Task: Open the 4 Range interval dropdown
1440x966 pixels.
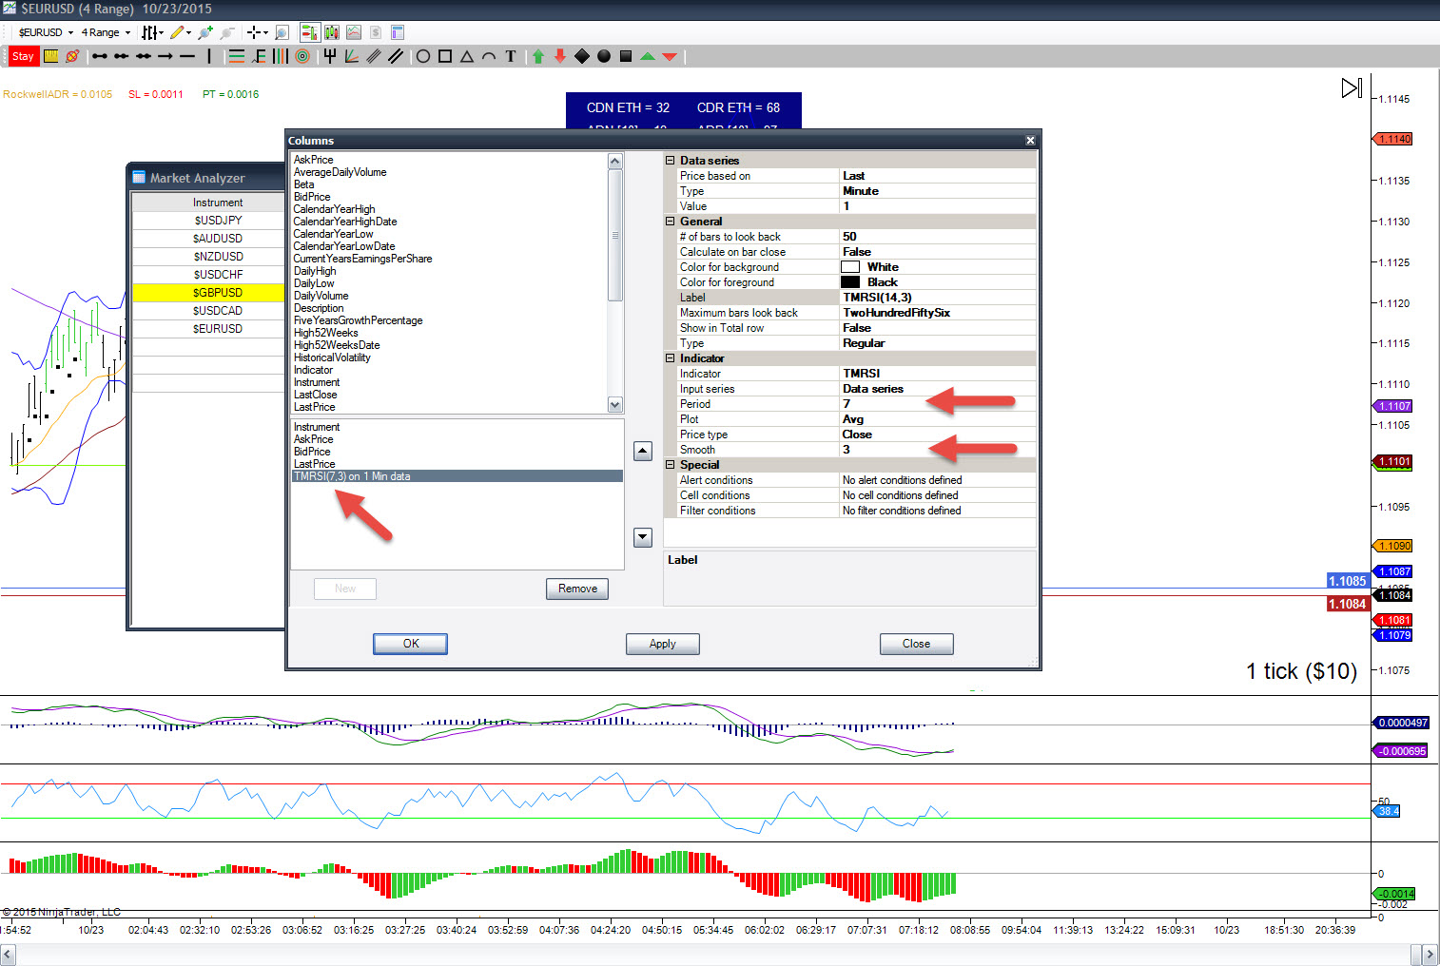Action: coord(106,32)
